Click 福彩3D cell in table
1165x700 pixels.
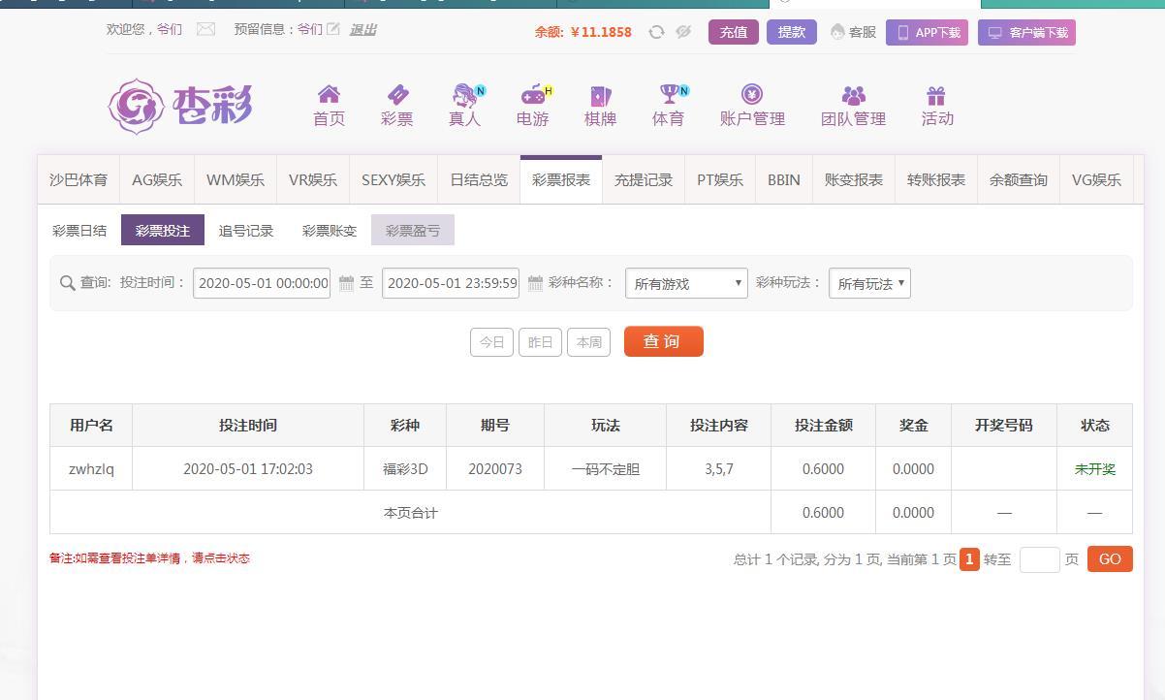tap(405, 469)
